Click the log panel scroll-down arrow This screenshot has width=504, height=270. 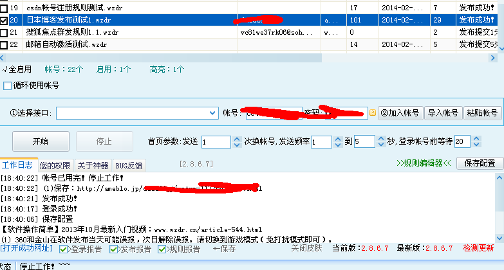tap(499, 239)
